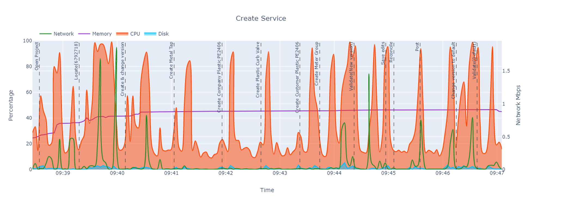Click the 100 tick on the Percentage axis

pos(27,41)
